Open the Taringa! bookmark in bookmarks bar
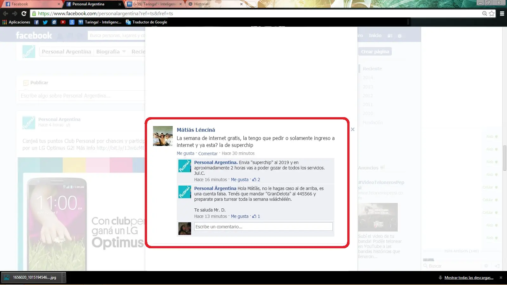The width and height of the screenshot is (507, 285). click(x=100, y=22)
